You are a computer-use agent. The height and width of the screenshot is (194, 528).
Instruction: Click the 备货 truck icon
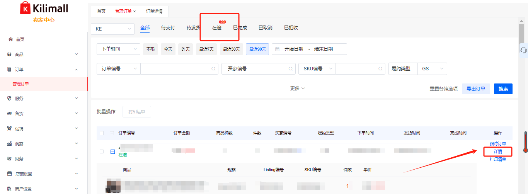[x=10, y=114]
